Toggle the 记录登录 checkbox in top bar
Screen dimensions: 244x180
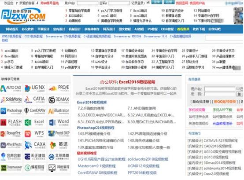coord(148,2)
